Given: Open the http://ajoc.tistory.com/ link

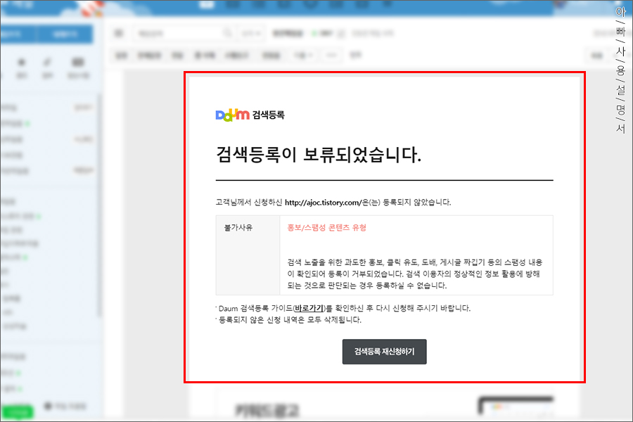Looking at the screenshot, I should pos(322,203).
